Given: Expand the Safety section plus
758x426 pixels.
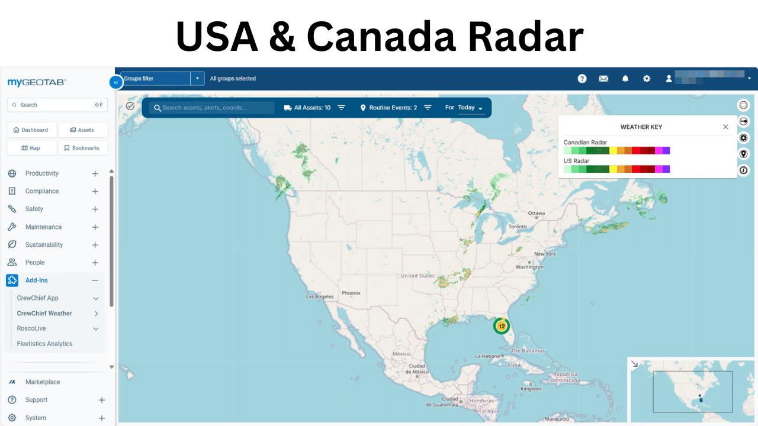Looking at the screenshot, I should coord(95,209).
